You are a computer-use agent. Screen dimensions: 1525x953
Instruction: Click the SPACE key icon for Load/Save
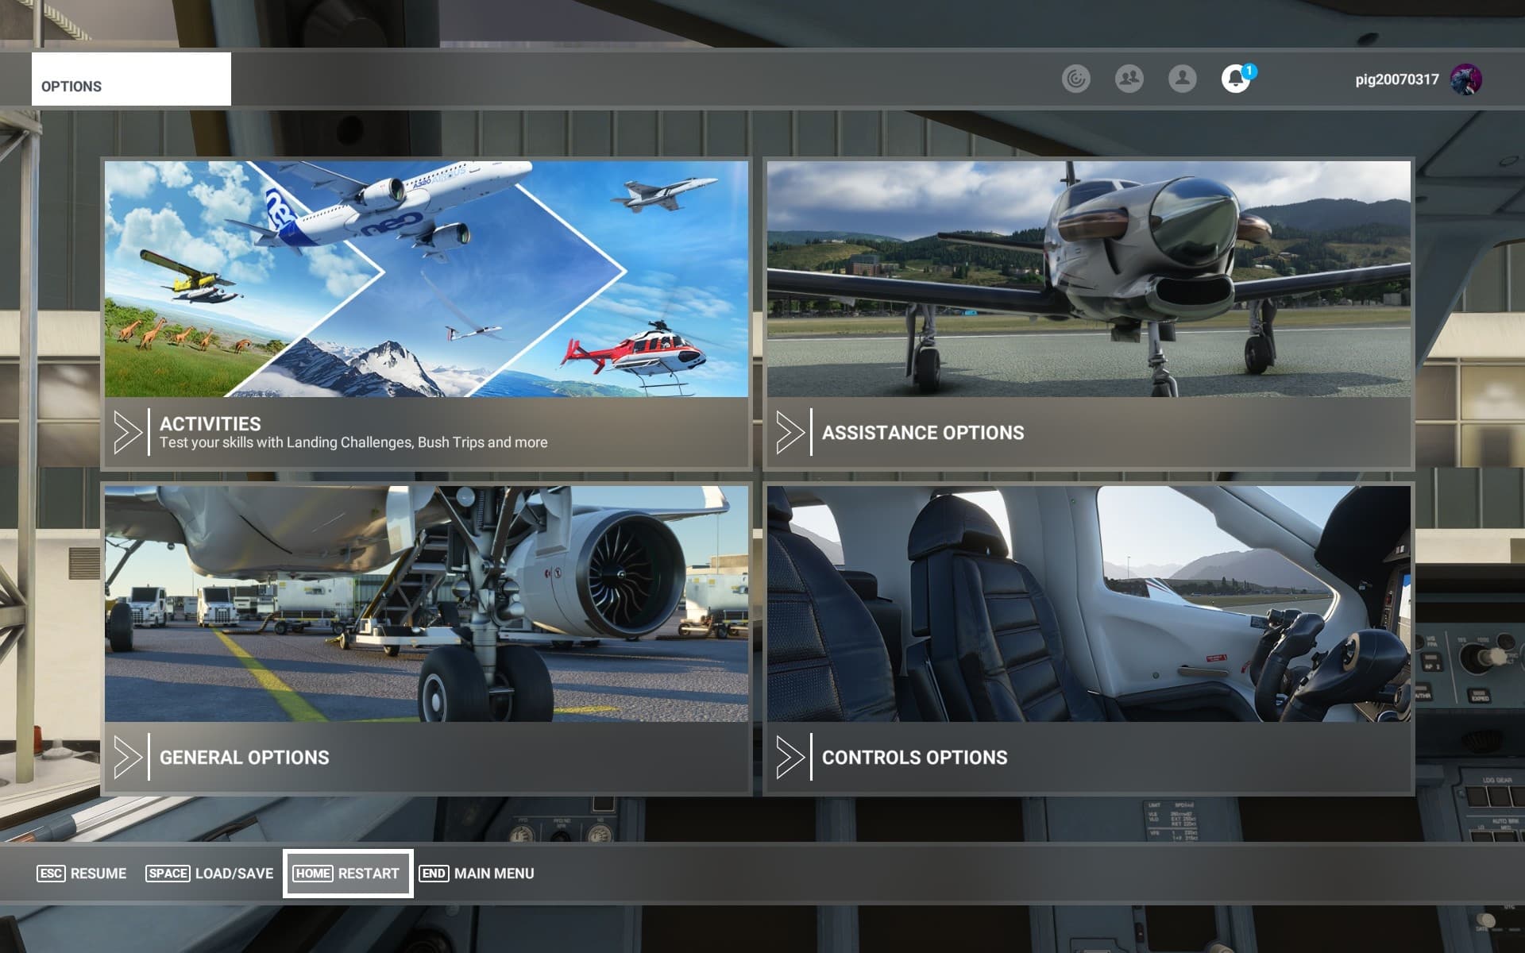(168, 874)
